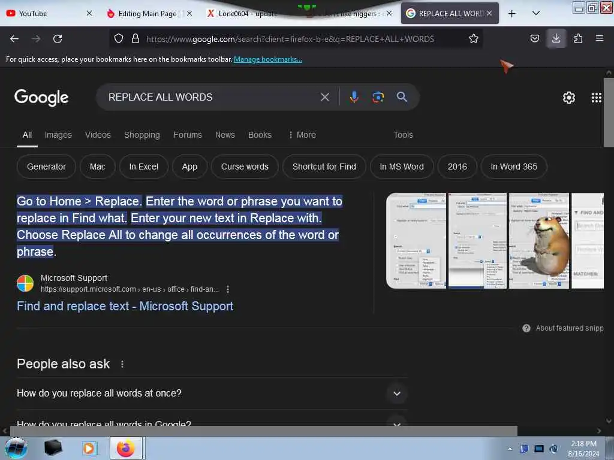Open the Firefox downloads panel
Screen dimensions: 614x460
pos(556,38)
